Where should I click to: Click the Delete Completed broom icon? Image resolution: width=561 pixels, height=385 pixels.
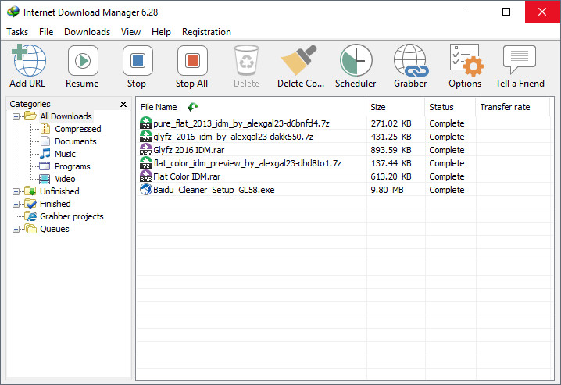point(300,61)
